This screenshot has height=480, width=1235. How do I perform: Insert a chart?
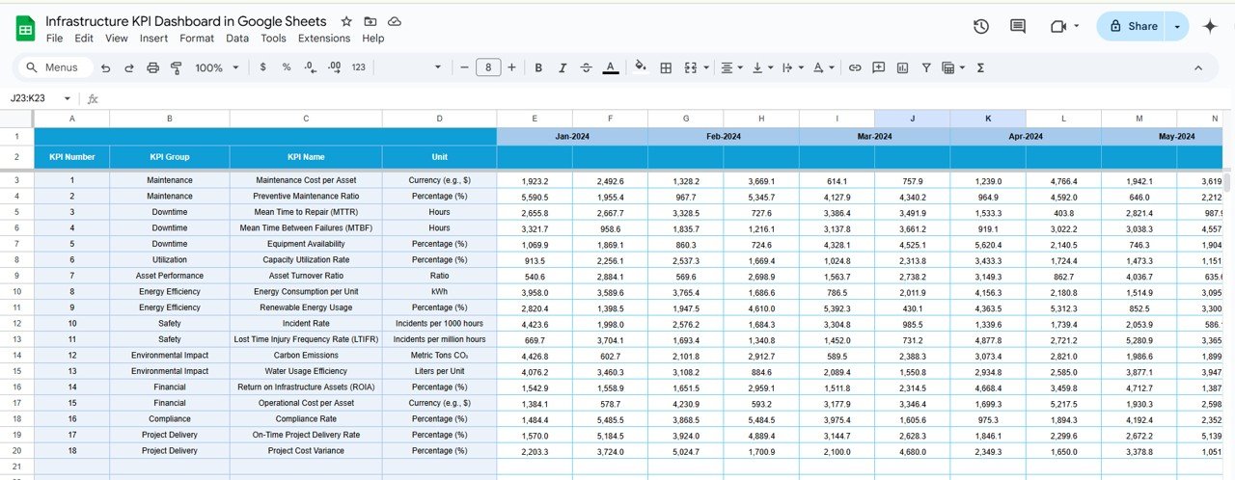click(903, 67)
